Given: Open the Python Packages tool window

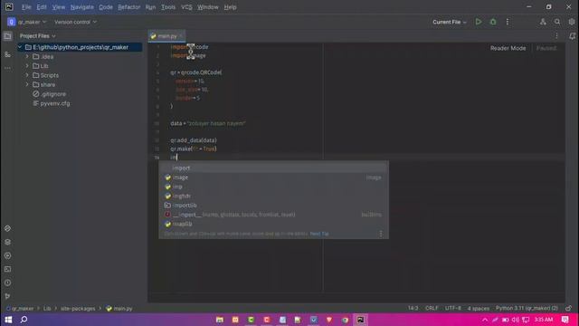Looking at the screenshot, I should [7, 243].
